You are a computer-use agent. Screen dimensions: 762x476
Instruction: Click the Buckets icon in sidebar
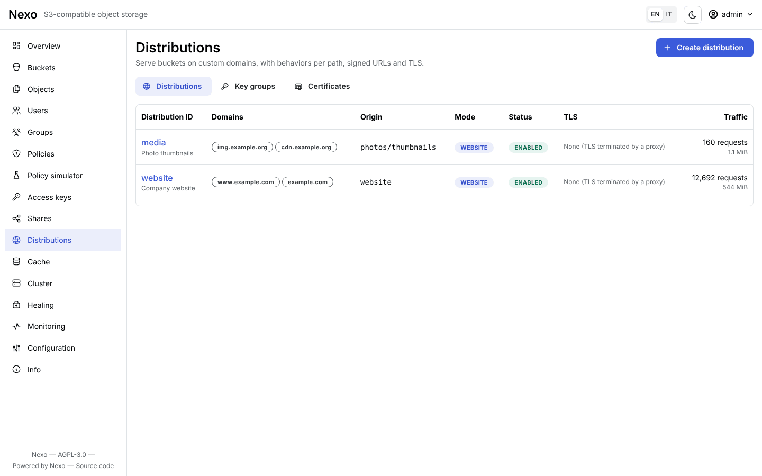pos(16,68)
